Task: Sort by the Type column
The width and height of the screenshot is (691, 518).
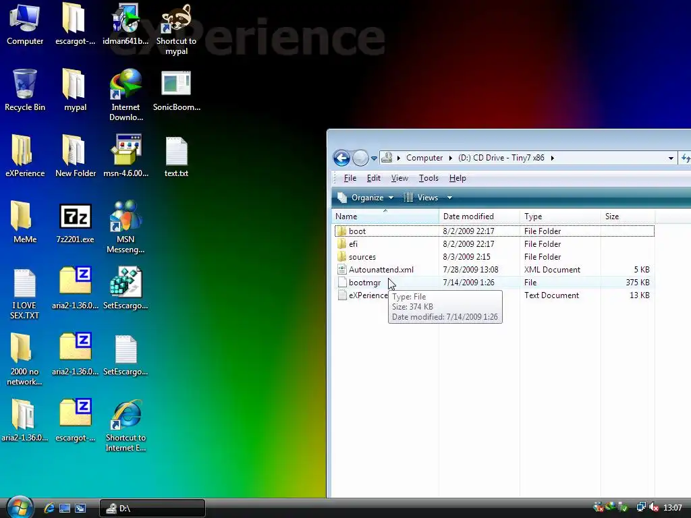Action: coord(560,217)
